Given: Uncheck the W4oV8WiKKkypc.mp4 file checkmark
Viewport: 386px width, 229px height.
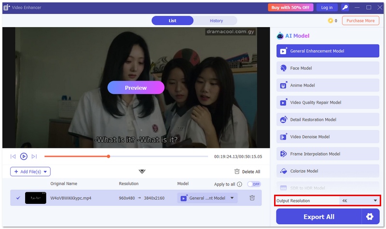Looking at the screenshot, I should (18, 198).
